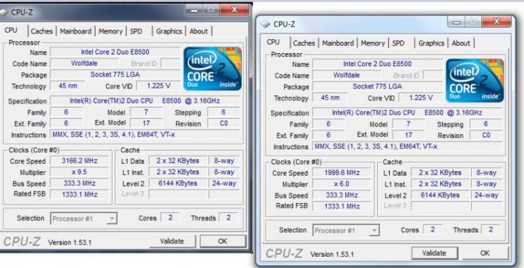Click Level 2 6144 KBytes in left window
Image resolution: width=524 pixels, height=268 pixels.
[x=177, y=184]
